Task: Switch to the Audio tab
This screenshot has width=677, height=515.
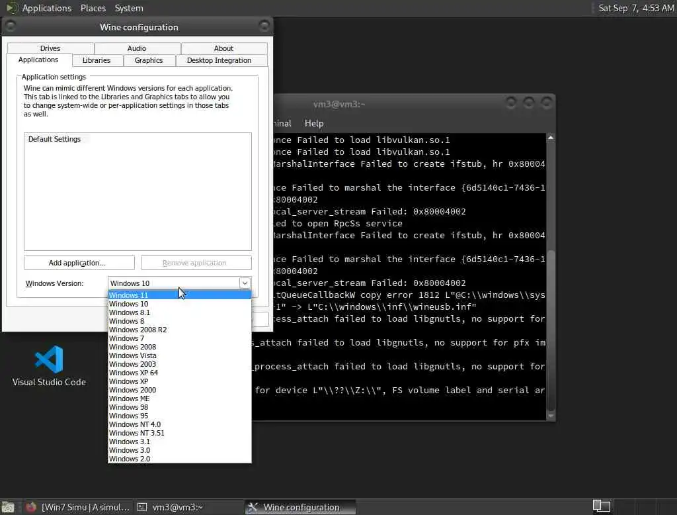Action: pos(137,48)
